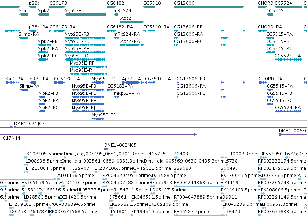Click protein label p38c-PA
This screenshot has height=217, width=307.
tap(39, 79)
